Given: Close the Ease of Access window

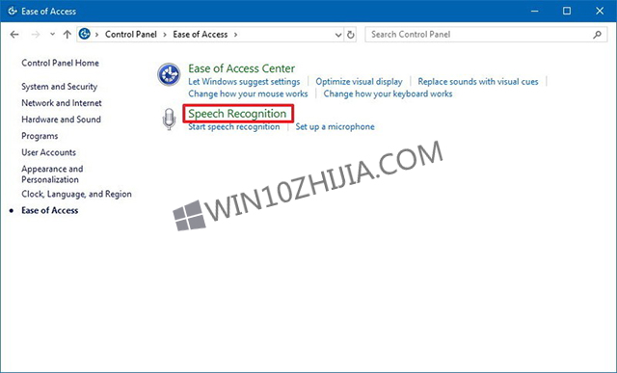Looking at the screenshot, I should pyautogui.click(x=600, y=11).
